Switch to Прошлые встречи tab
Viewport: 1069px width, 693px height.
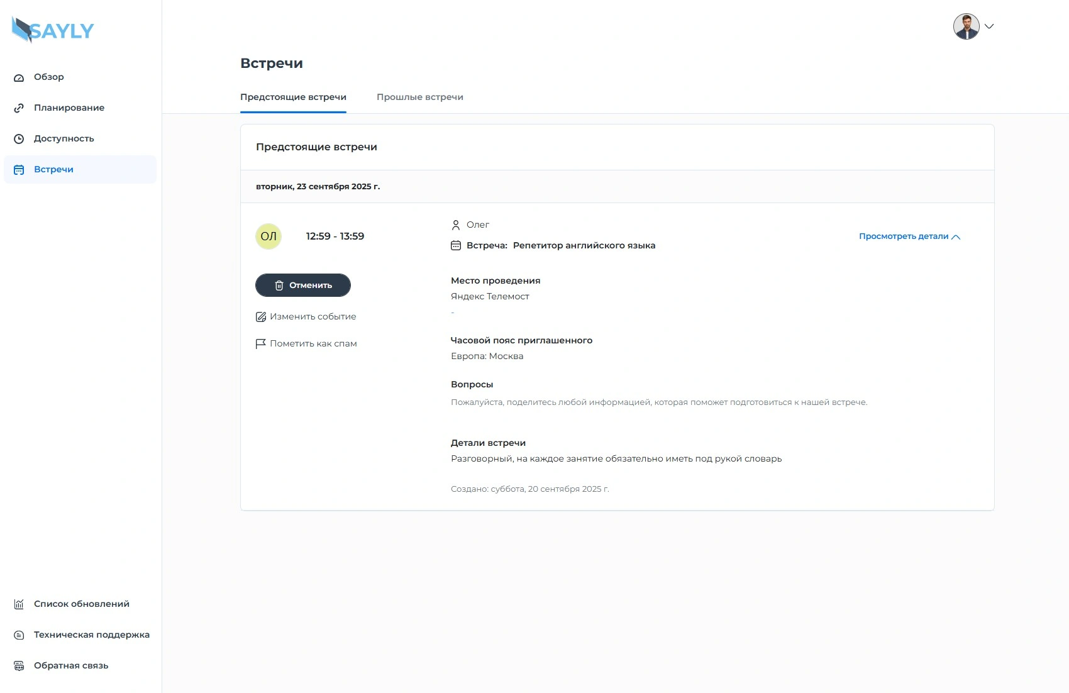419,97
